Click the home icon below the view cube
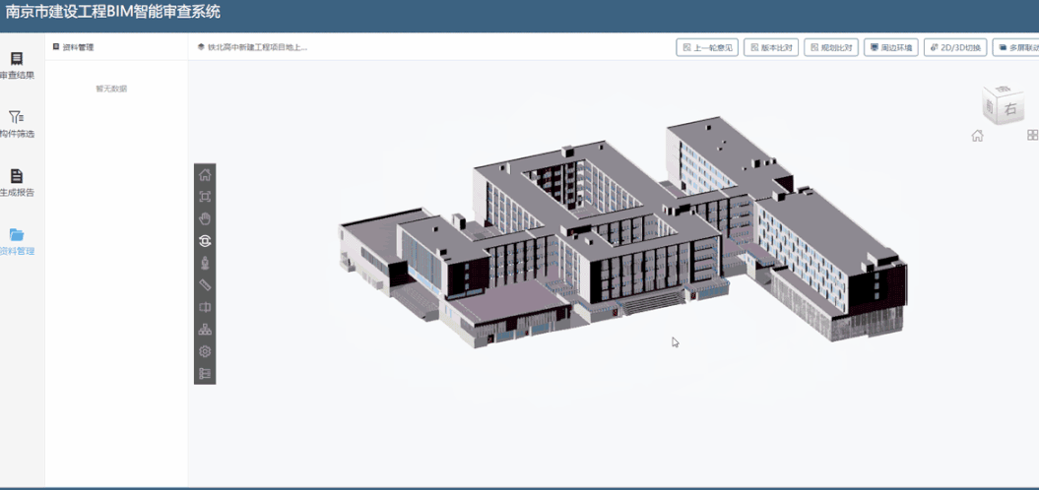 click(977, 136)
